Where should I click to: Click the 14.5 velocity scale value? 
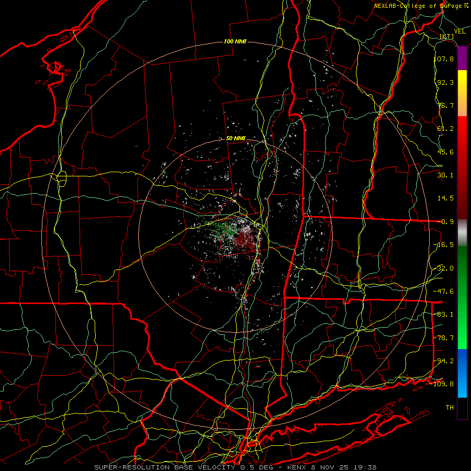[445, 198]
